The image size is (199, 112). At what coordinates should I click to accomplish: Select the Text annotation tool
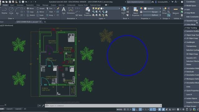coord(63,11)
